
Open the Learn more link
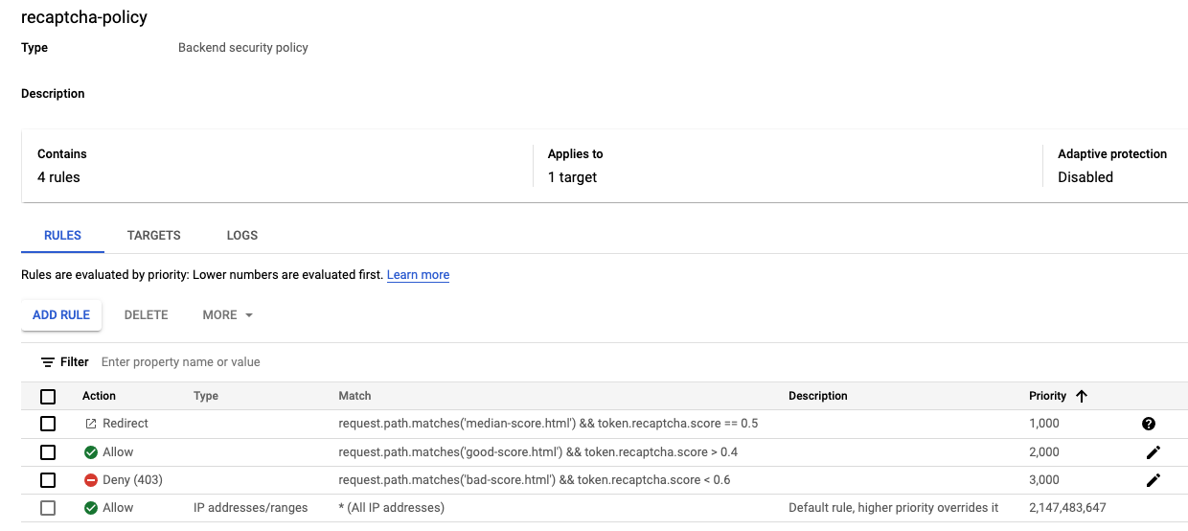tap(418, 275)
